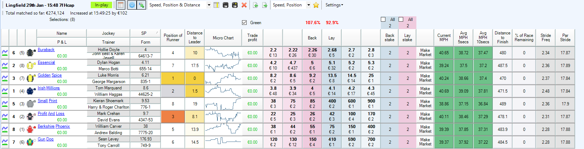The width and height of the screenshot is (584, 149).
Task: Expand the Speed, Position & Distance dropdown
Action: pyautogui.click(x=209, y=5)
